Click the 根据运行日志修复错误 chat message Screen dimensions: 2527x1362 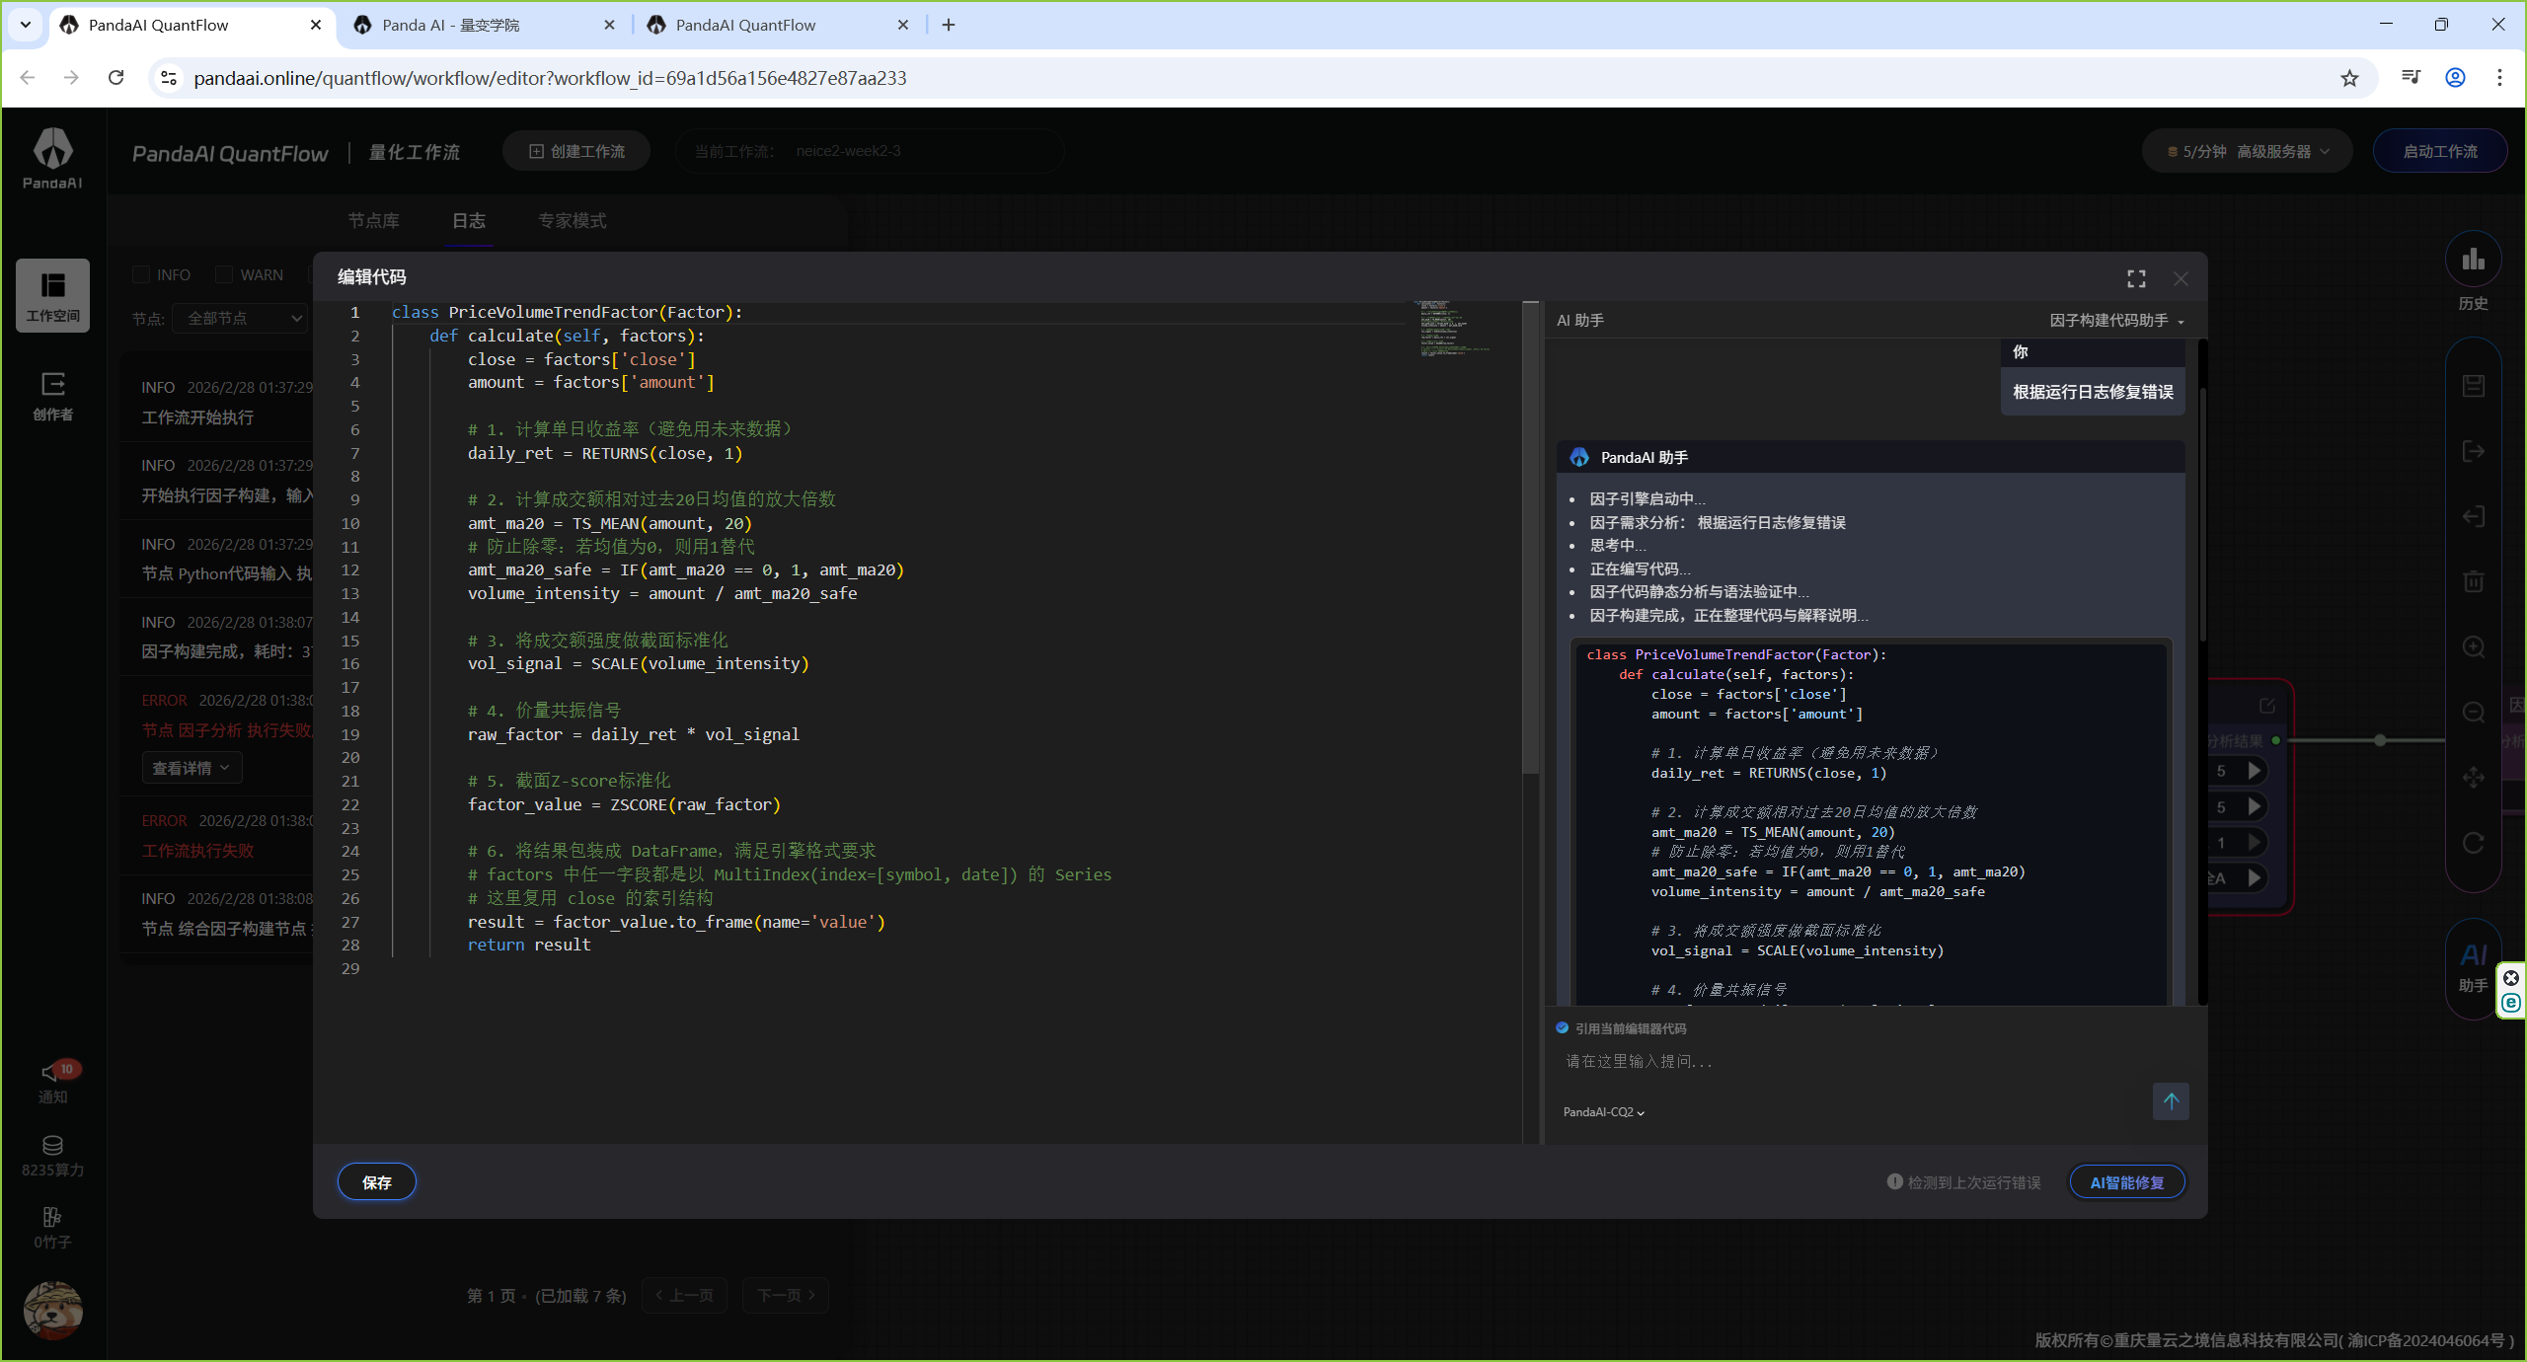[x=2093, y=392]
